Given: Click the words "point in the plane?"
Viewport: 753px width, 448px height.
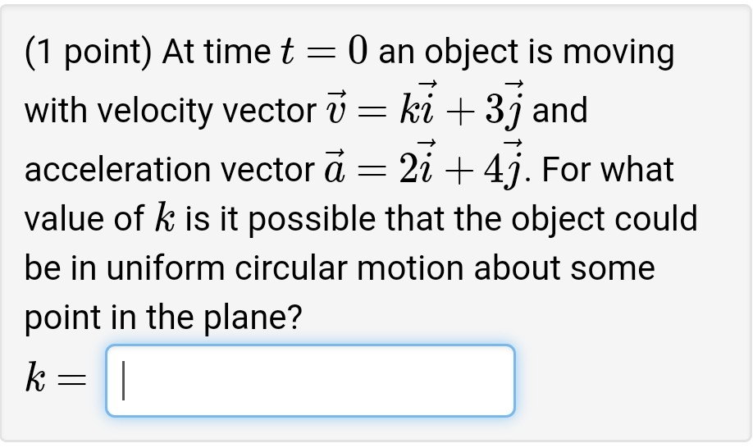Looking at the screenshot, I should coord(163,318).
